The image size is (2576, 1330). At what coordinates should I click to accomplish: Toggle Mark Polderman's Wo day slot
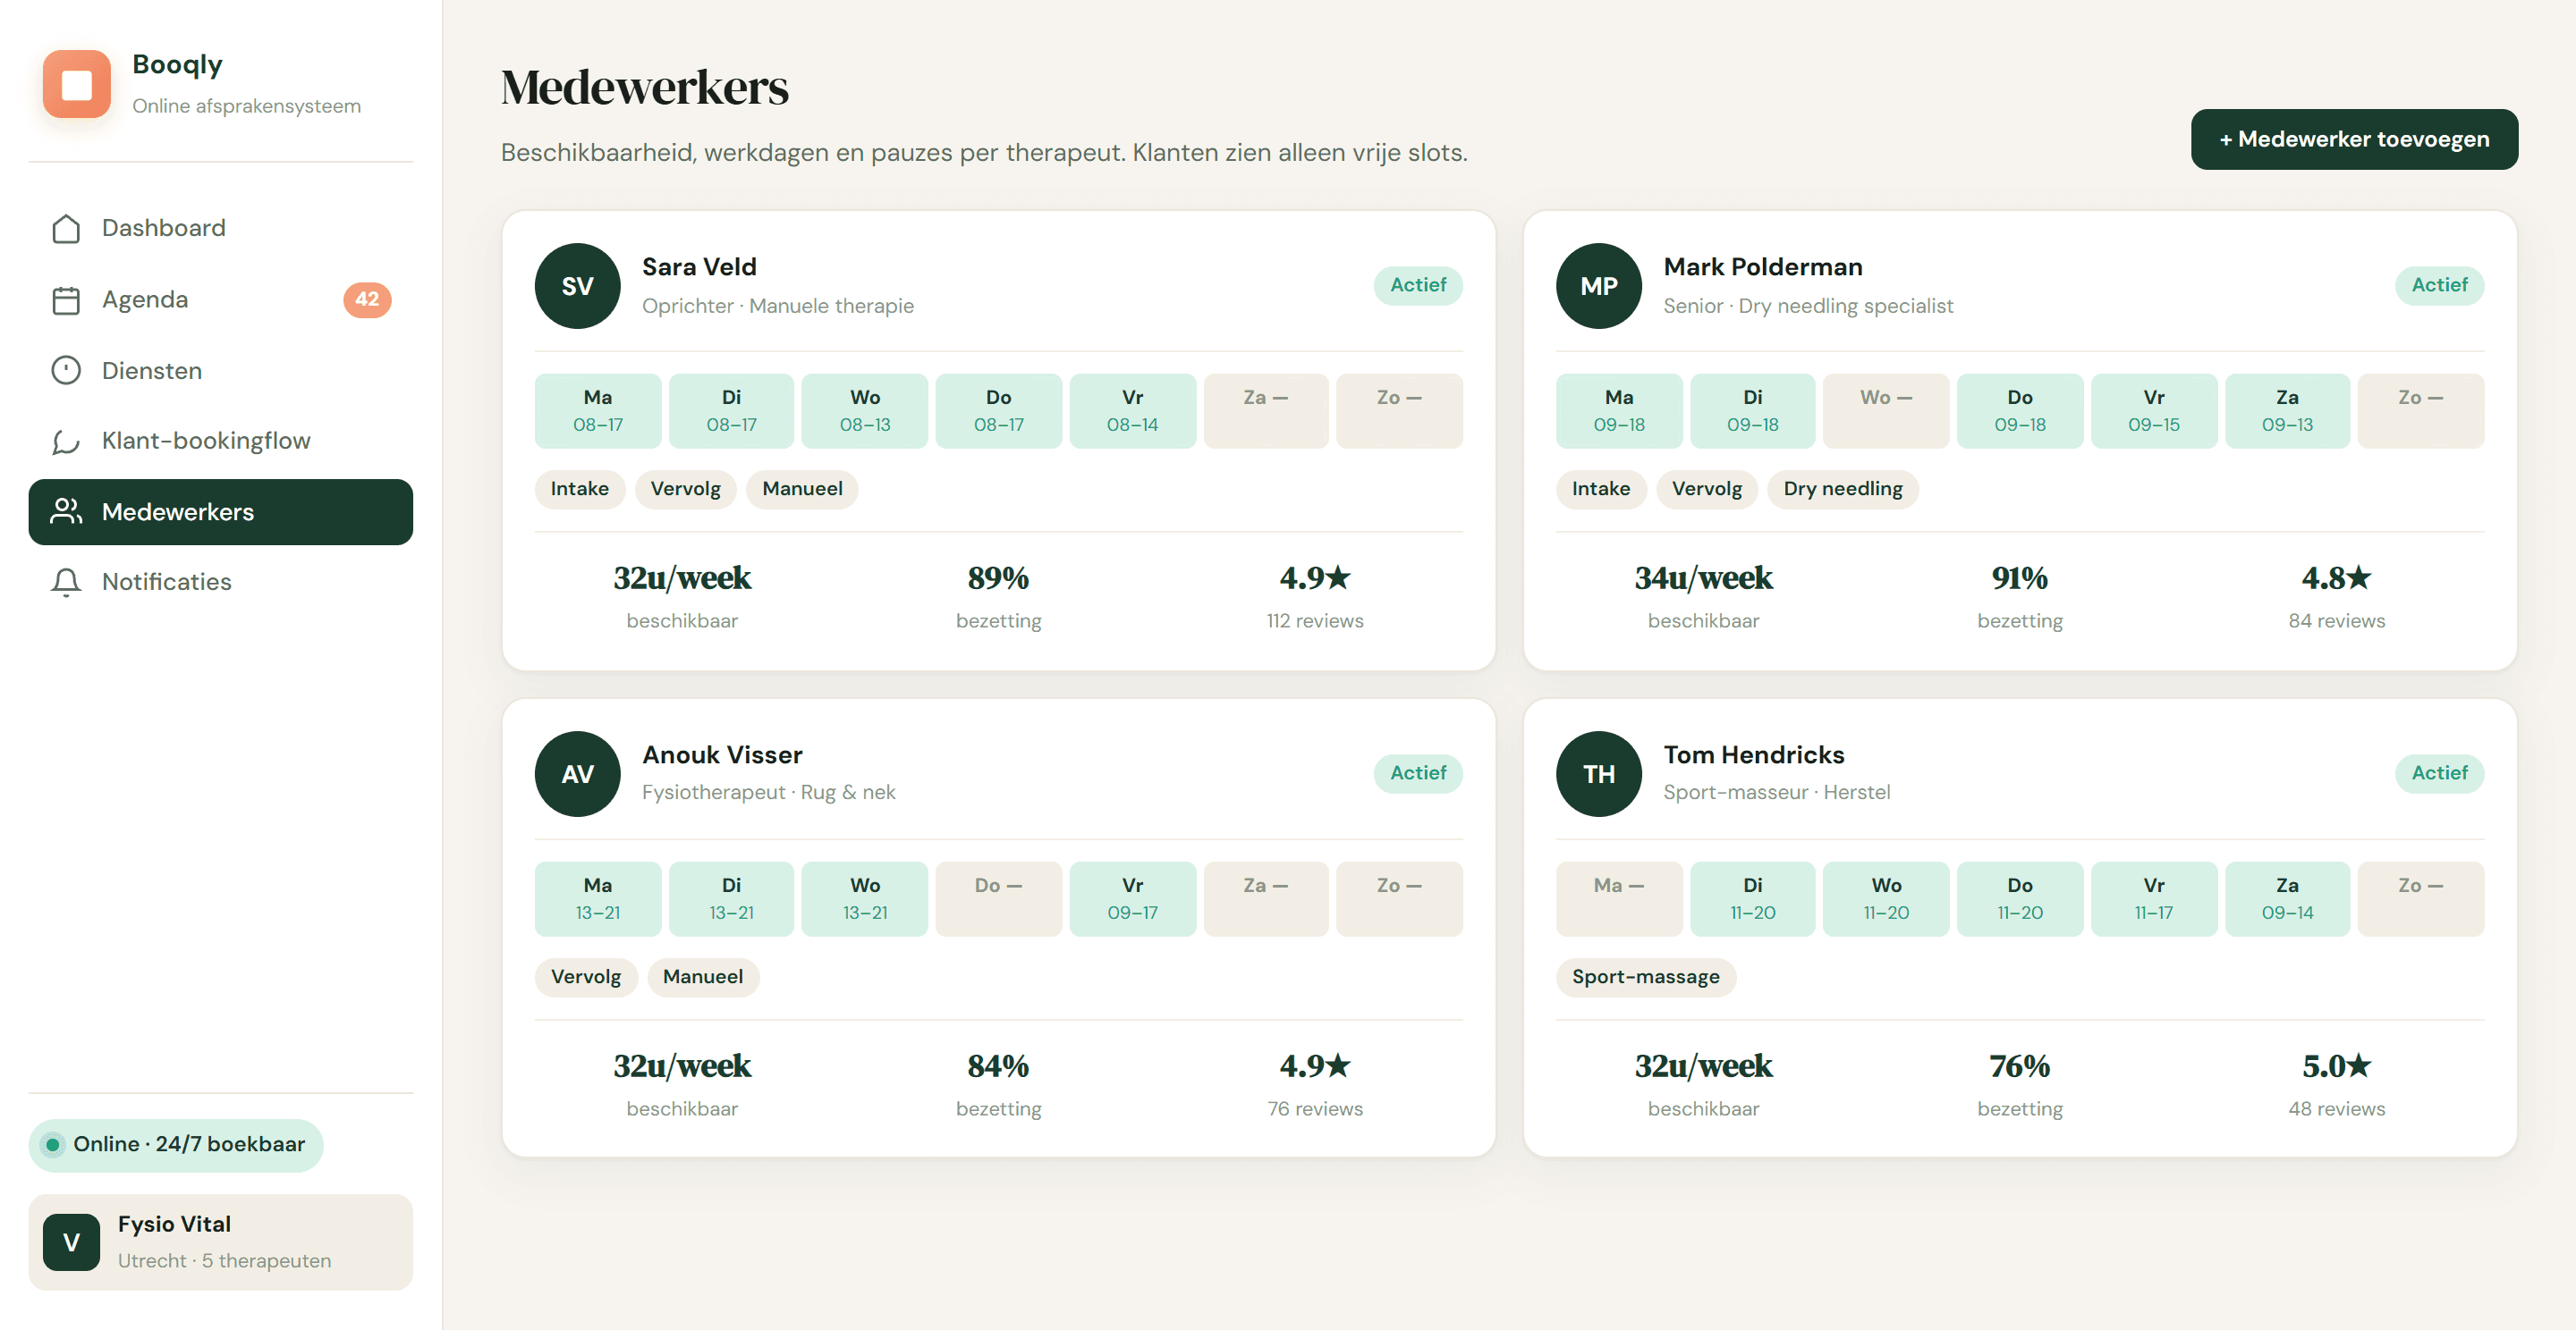1885,410
